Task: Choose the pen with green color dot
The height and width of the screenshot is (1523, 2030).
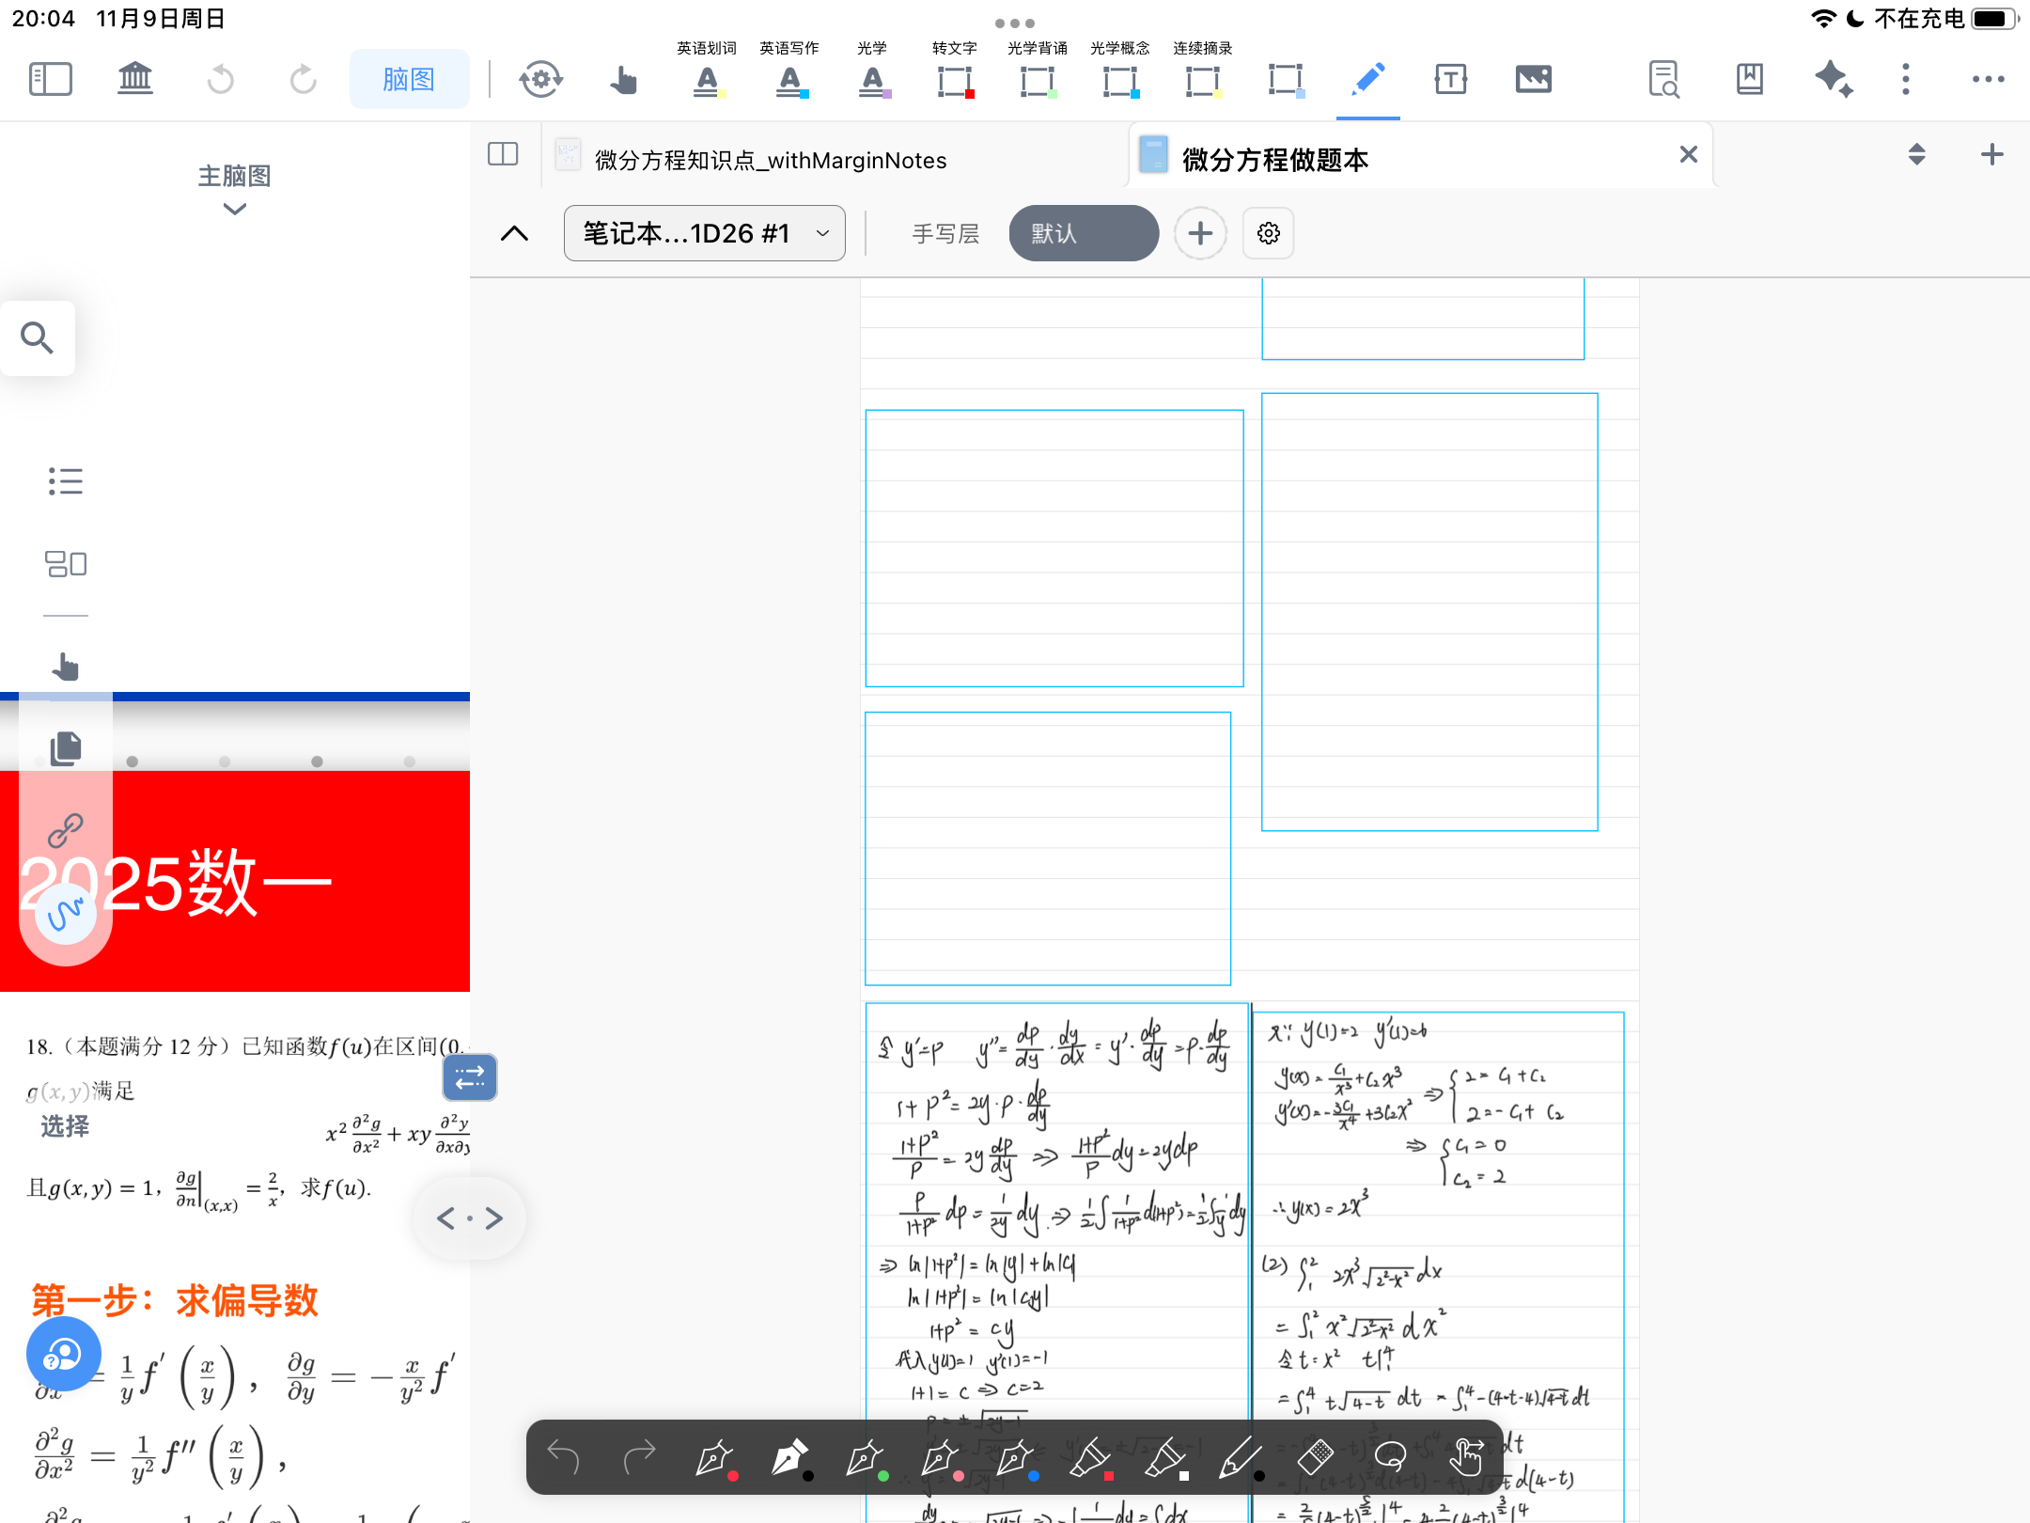Action: coord(865,1457)
